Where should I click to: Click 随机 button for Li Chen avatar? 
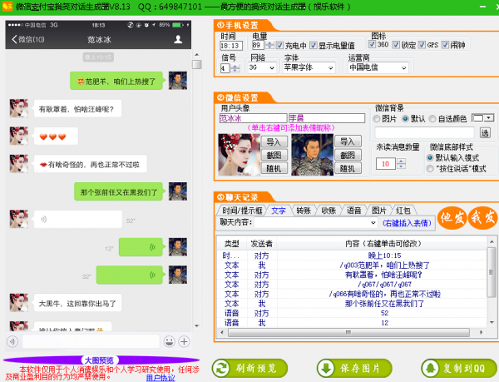[x=348, y=168]
